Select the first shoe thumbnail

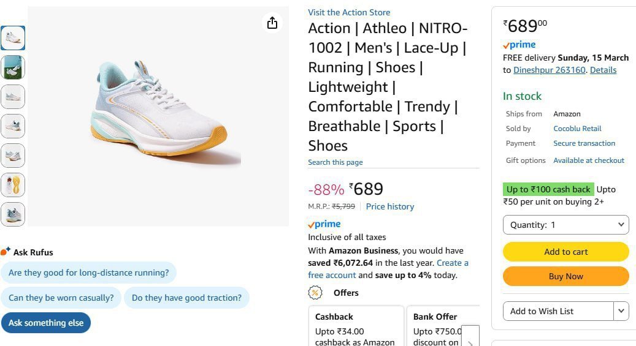tap(13, 38)
